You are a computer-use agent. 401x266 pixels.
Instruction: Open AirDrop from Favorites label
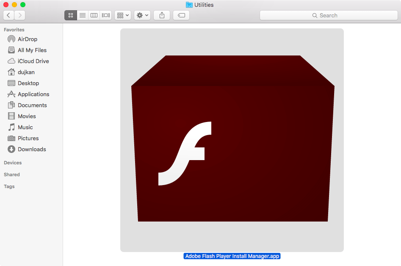tap(28, 39)
